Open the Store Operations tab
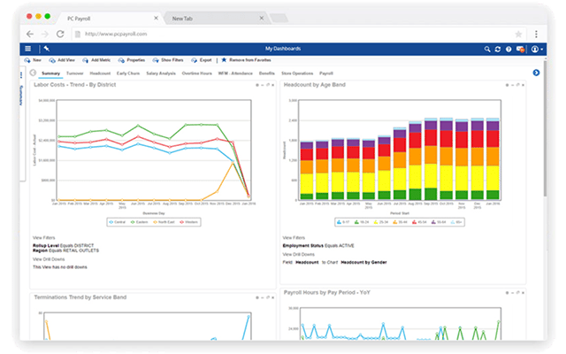566x354 pixels. click(297, 73)
